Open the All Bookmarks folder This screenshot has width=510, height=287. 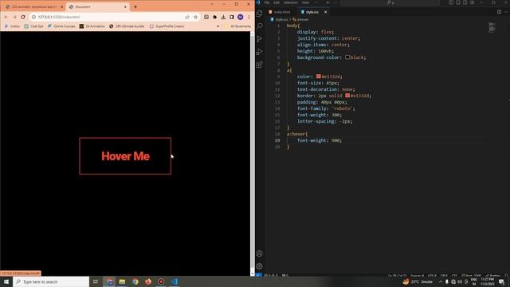pyautogui.click(x=237, y=26)
